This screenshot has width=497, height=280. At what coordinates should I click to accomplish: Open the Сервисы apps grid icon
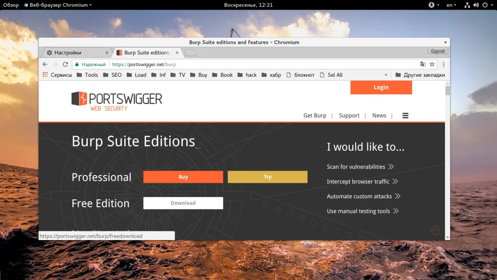coord(45,75)
